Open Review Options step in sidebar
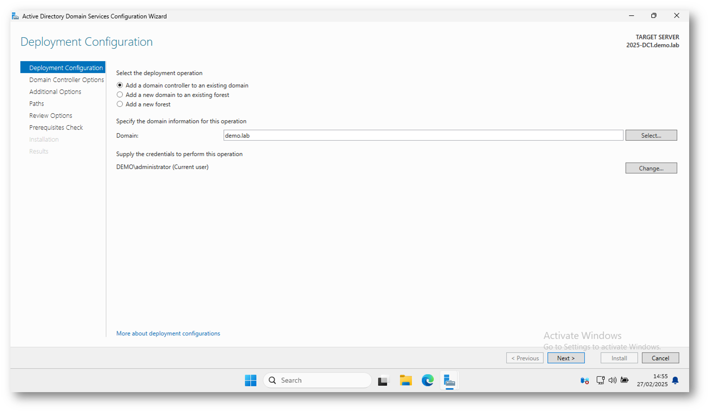 pos(51,116)
